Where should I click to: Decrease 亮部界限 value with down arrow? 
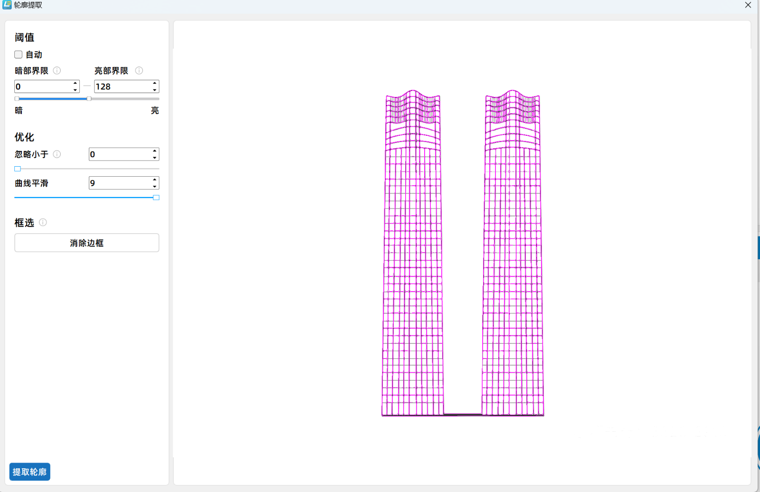tap(155, 90)
